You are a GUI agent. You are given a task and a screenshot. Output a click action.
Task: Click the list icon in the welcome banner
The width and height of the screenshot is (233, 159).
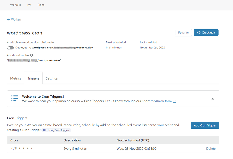tap(15, 98)
